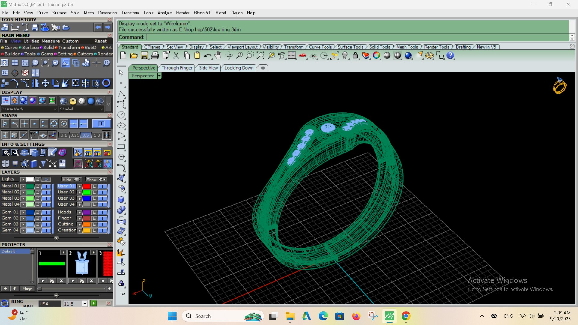Click the Print icon in Standard toolbar
The image size is (578, 325).
coord(155,56)
